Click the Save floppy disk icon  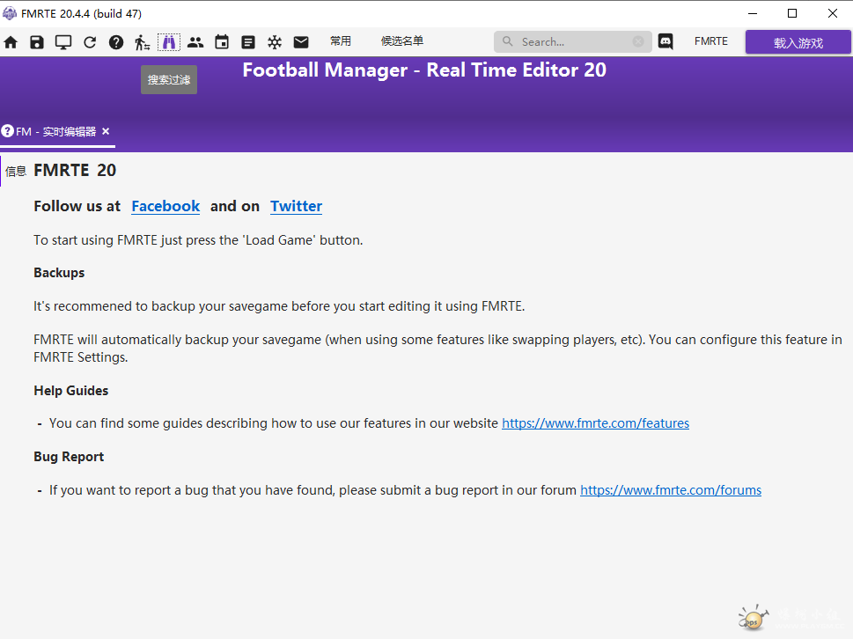[x=36, y=42]
